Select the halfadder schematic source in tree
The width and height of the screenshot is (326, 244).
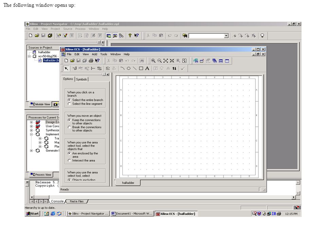coord(51,60)
